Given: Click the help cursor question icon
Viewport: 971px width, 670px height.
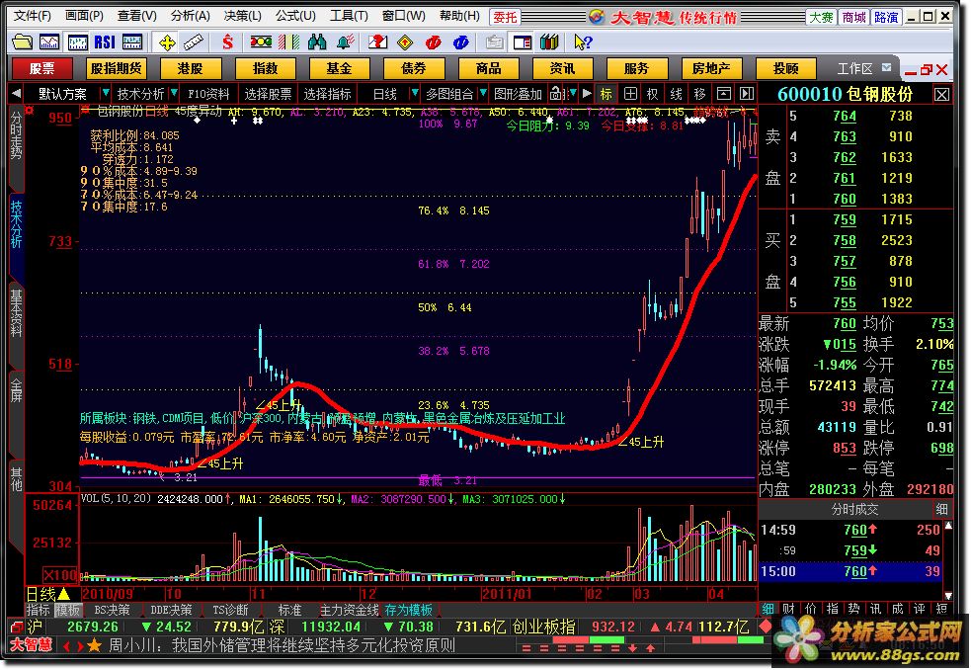Looking at the screenshot, I should point(583,42).
